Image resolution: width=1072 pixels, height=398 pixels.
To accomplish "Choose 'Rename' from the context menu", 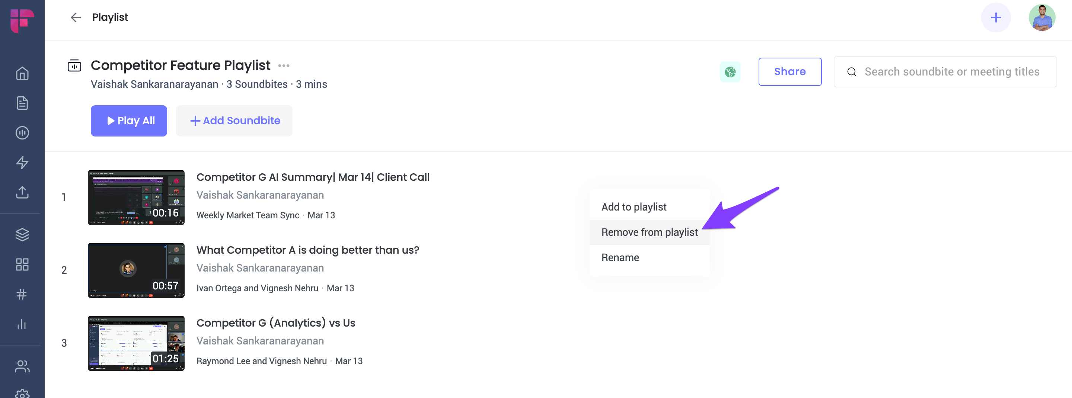I will (620, 257).
